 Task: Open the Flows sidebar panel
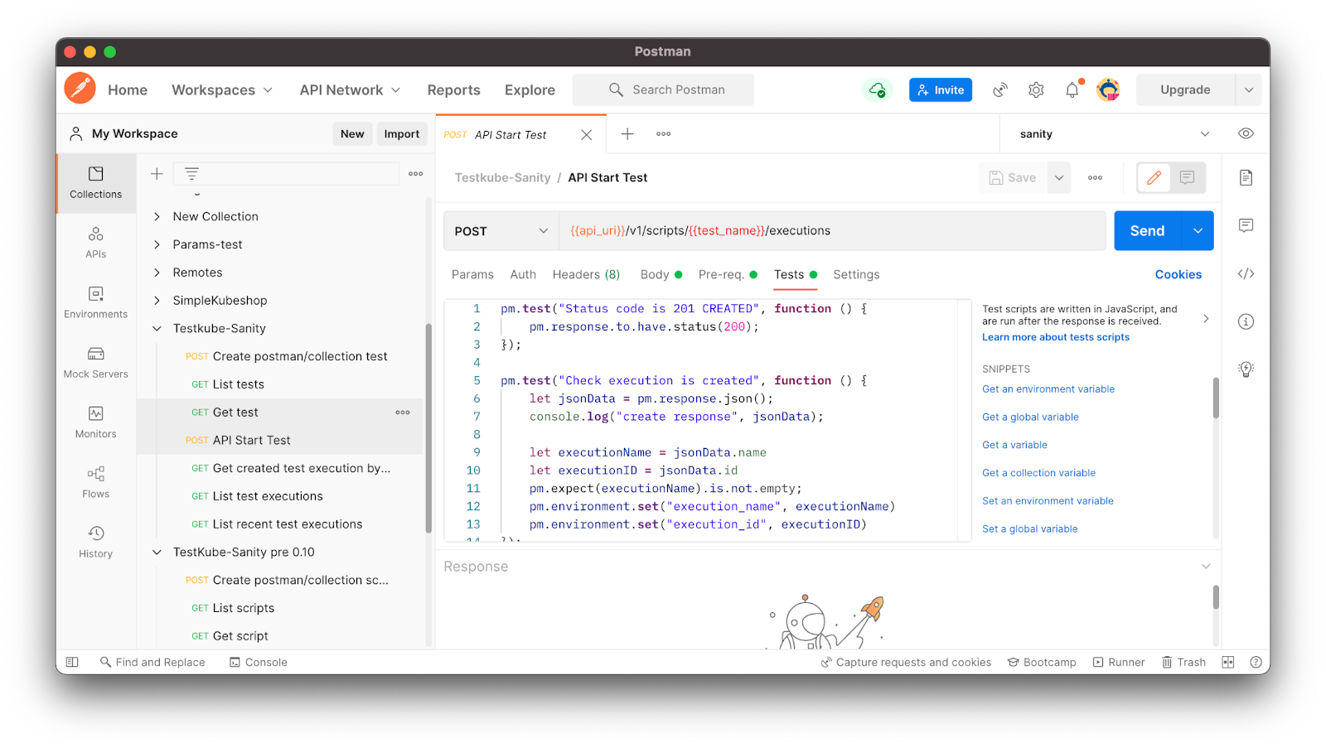coord(95,482)
